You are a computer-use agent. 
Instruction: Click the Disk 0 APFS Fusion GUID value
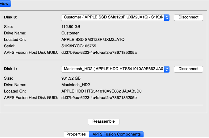click(99, 53)
